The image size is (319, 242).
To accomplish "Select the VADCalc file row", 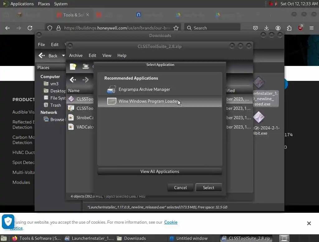I will [x=80, y=127].
